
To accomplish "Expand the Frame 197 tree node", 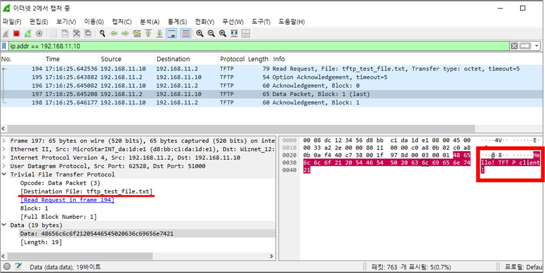I will coord(4,141).
